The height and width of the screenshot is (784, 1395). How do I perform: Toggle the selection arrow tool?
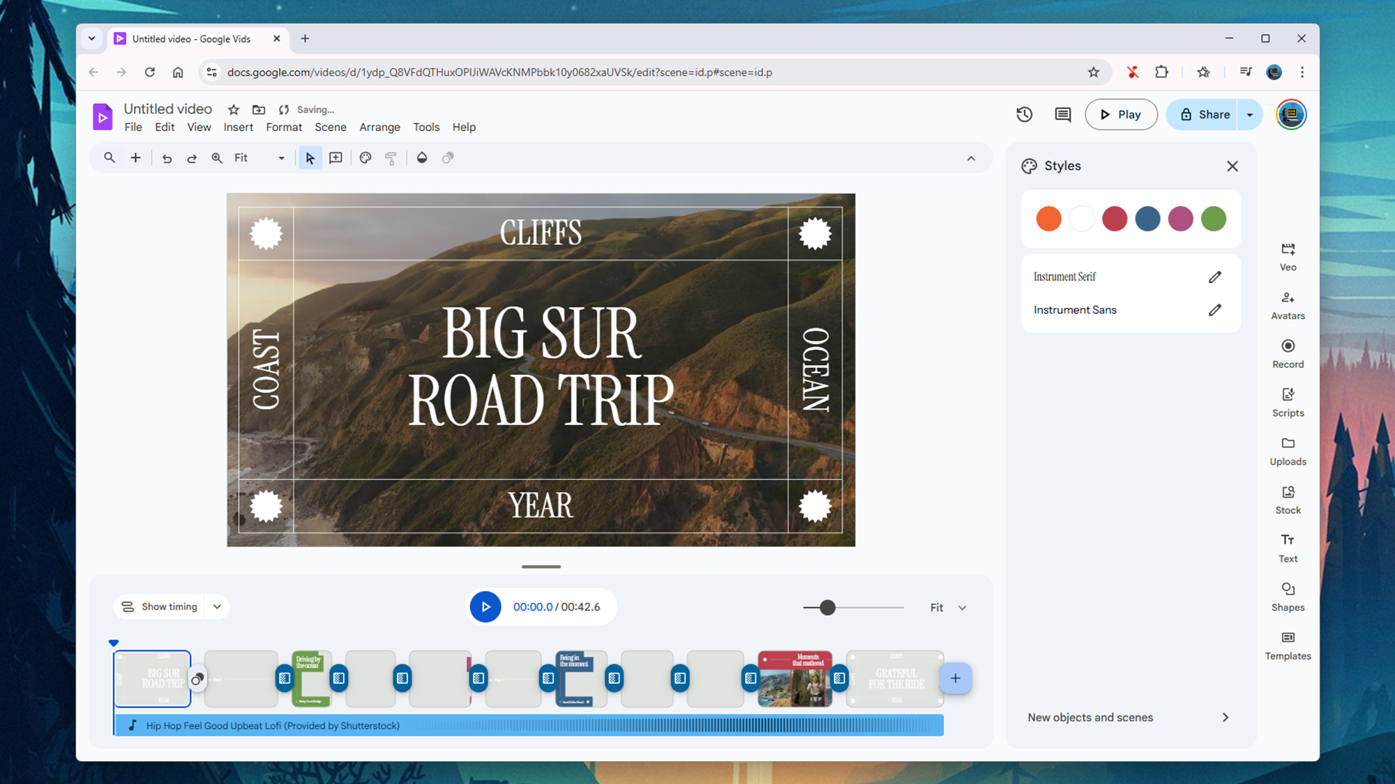pos(310,157)
